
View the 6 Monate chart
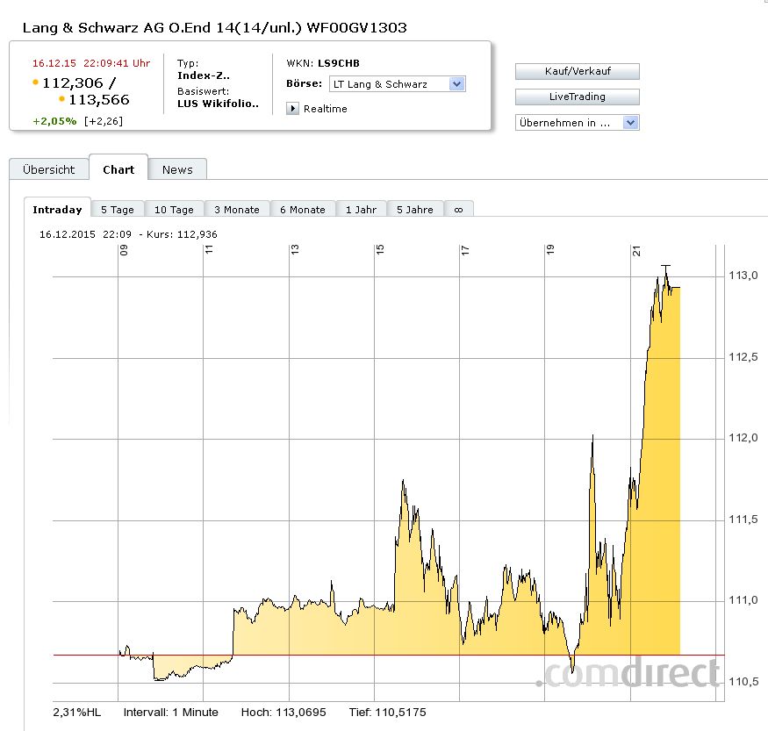pyautogui.click(x=303, y=210)
